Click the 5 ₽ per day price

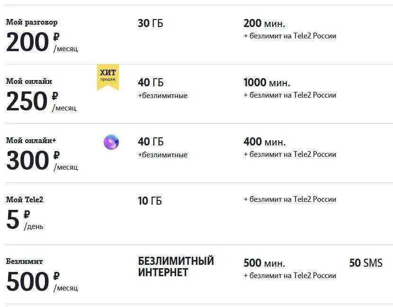click(x=25, y=220)
